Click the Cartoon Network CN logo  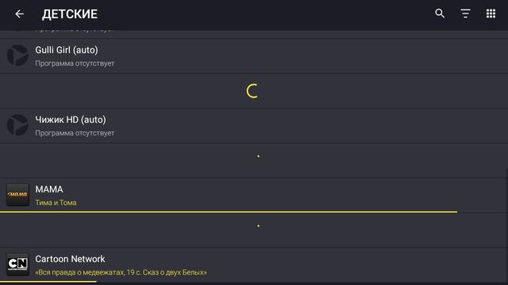pos(17,264)
